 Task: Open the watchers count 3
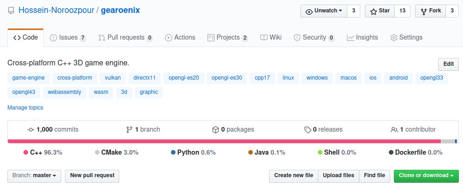click(x=353, y=11)
